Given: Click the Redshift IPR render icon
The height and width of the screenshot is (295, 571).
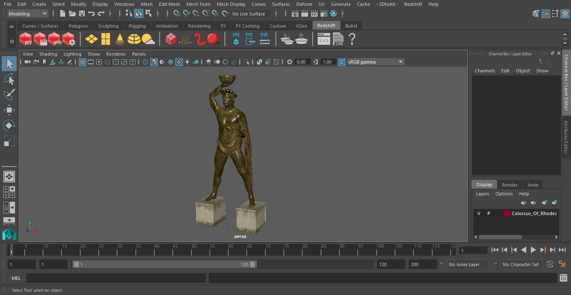Looking at the screenshot, I should click(54, 39).
